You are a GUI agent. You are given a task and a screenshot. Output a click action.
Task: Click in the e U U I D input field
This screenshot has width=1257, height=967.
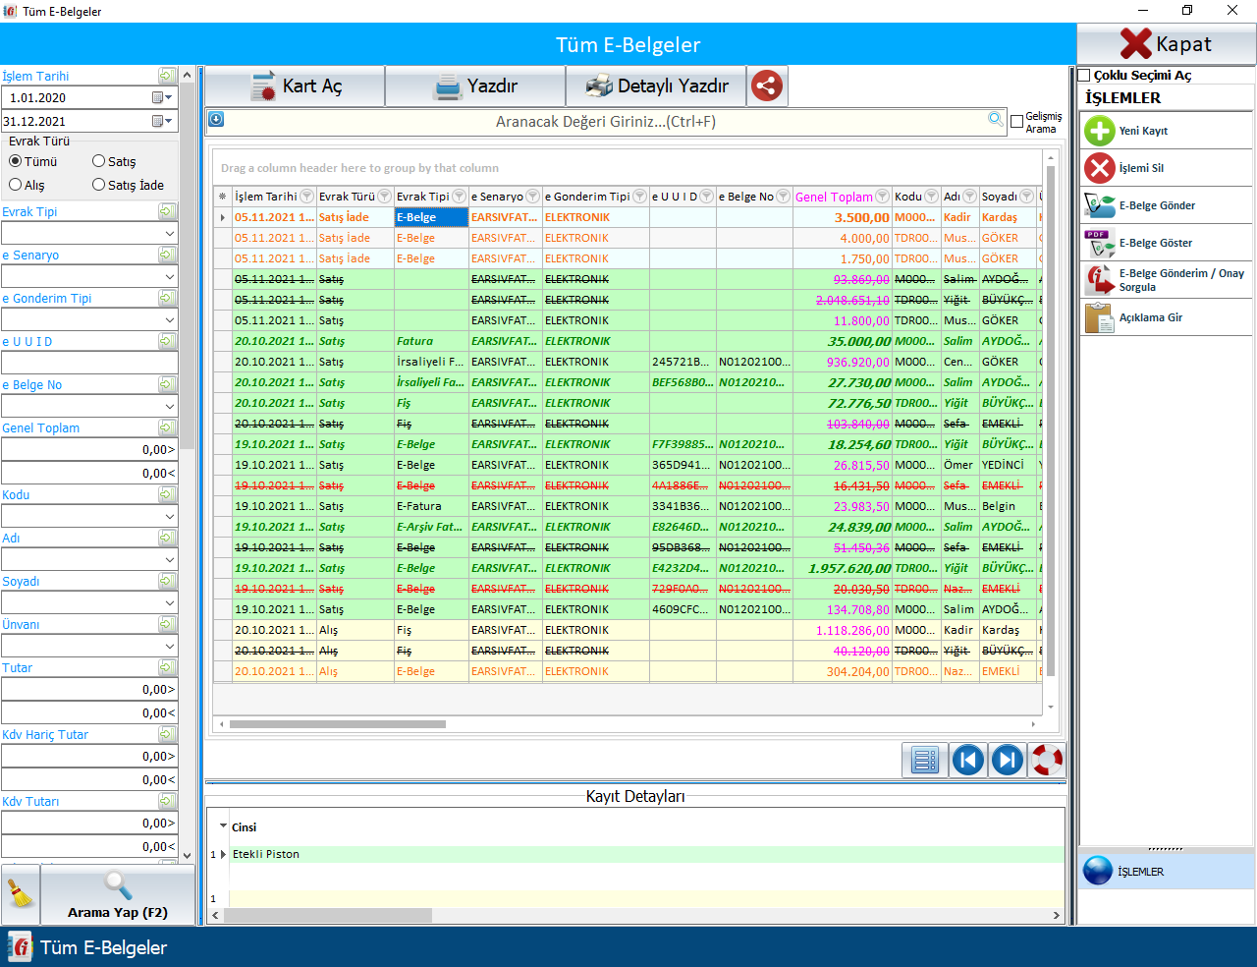(88, 363)
